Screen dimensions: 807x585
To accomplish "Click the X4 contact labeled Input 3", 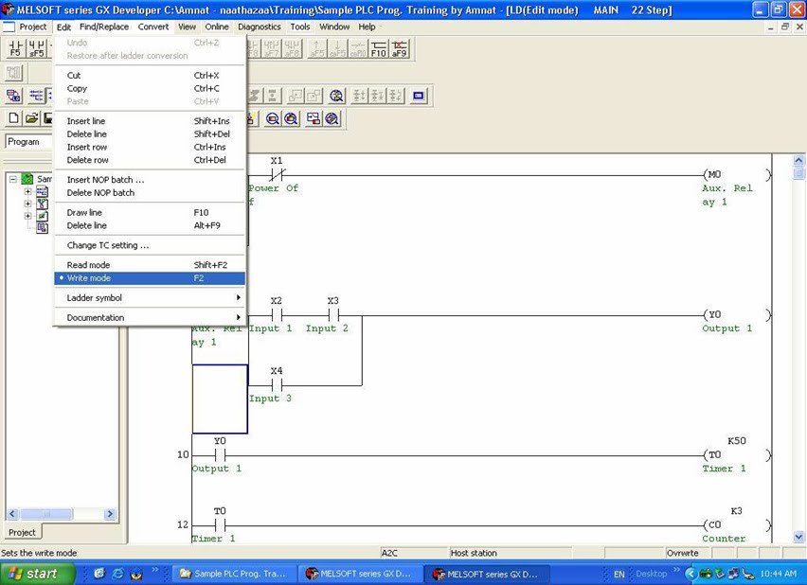I will click(x=277, y=384).
